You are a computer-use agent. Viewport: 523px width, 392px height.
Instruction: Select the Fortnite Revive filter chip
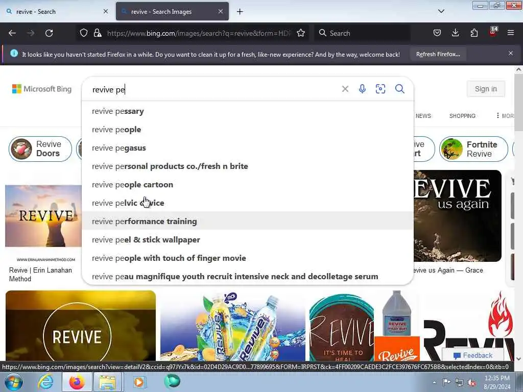(473, 149)
